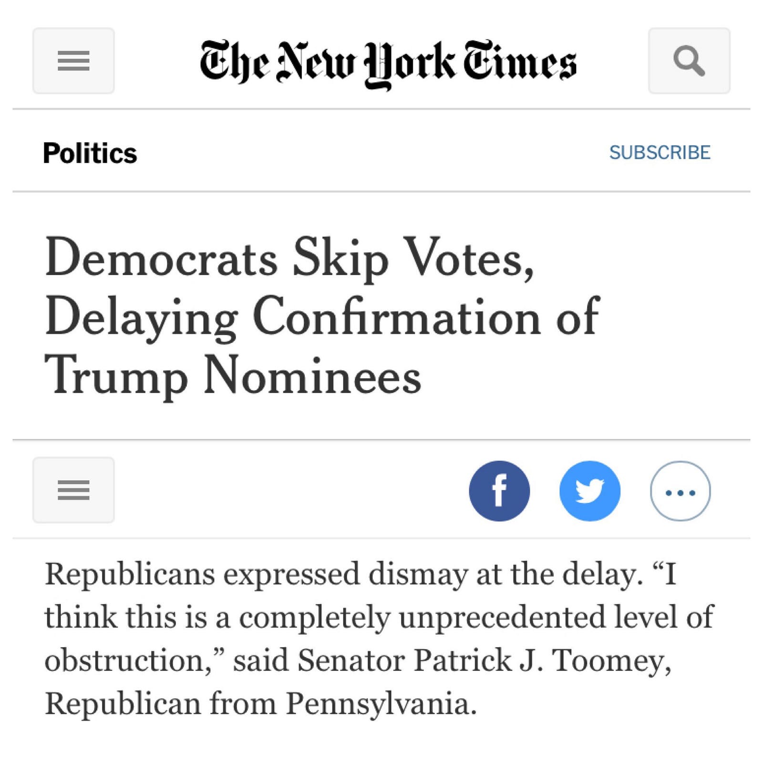Click the SUBSCRIBE link
The image size is (763, 763).
[x=660, y=153]
